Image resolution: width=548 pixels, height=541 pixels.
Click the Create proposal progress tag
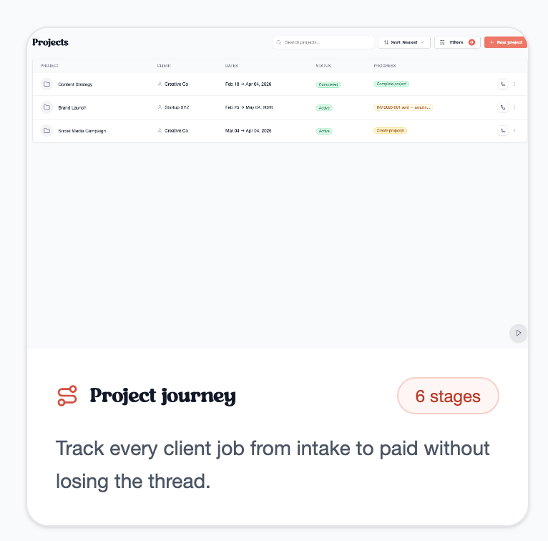tap(391, 131)
